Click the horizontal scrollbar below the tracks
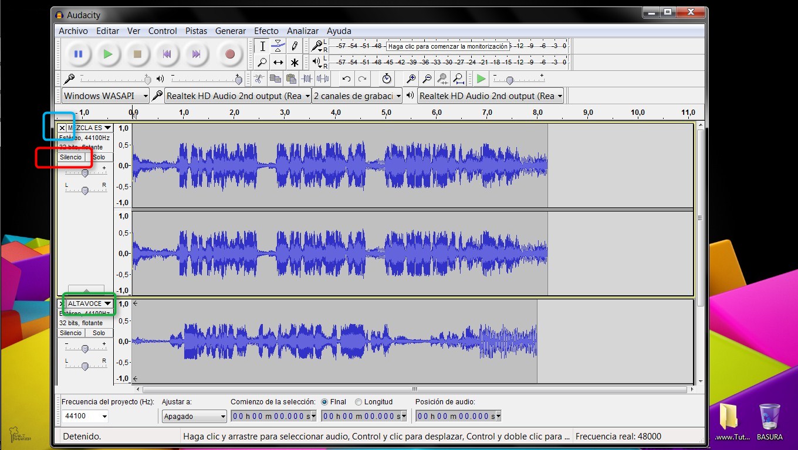This screenshot has width=798, height=450. tap(415, 389)
